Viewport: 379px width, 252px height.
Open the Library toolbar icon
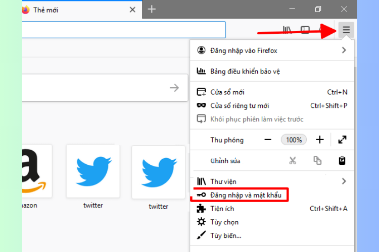coord(287,30)
